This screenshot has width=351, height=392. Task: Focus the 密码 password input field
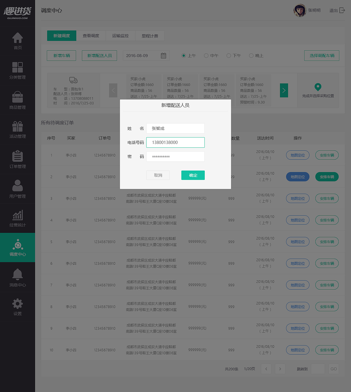coord(175,157)
